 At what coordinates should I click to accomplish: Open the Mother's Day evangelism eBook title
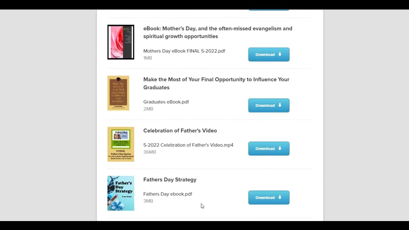[x=218, y=32]
